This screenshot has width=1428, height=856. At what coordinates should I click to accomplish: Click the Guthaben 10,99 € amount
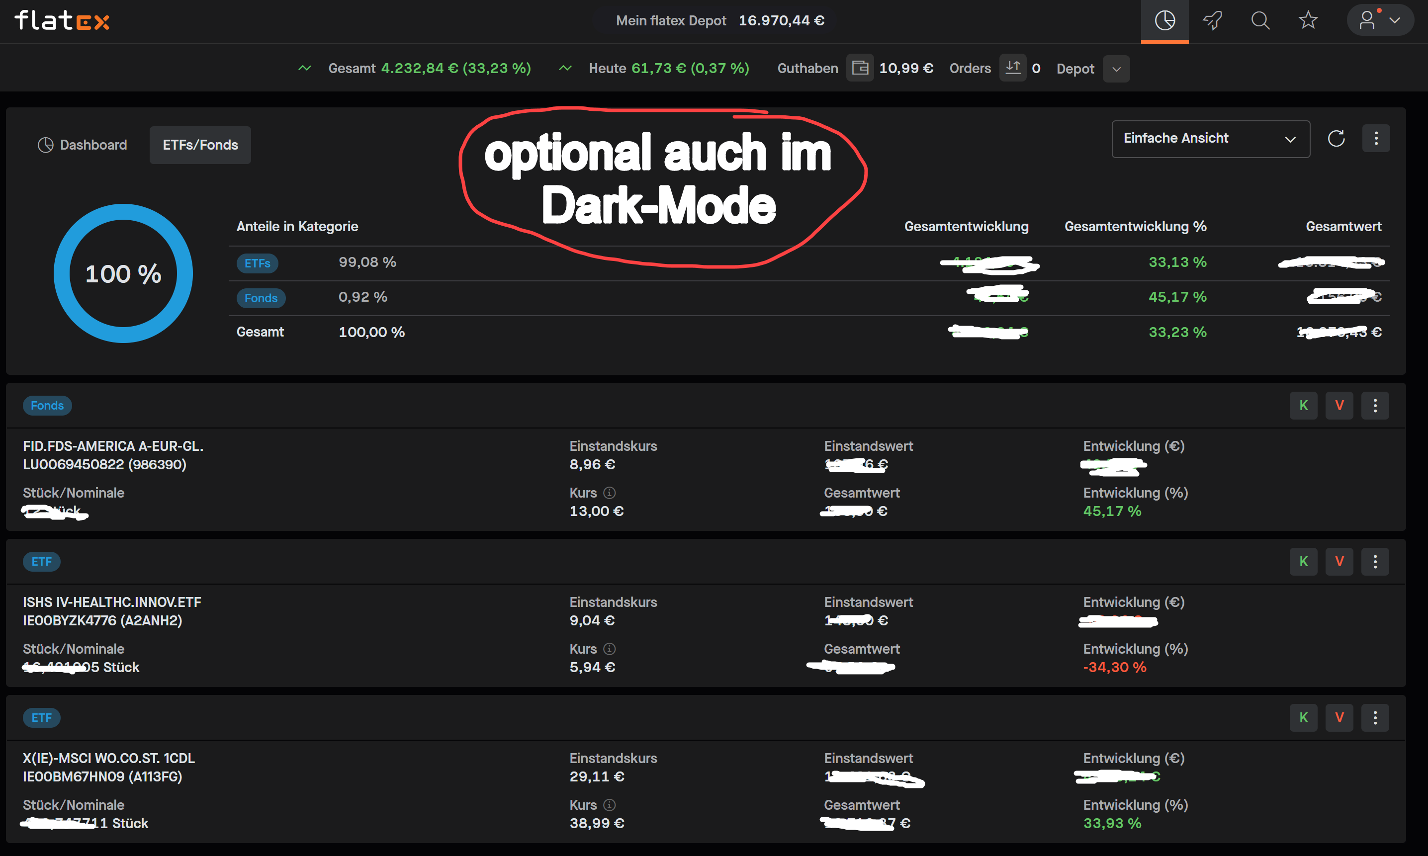(906, 68)
